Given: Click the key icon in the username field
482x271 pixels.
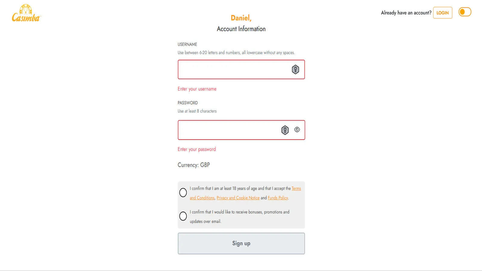Looking at the screenshot, I should (x=295, y=70).
